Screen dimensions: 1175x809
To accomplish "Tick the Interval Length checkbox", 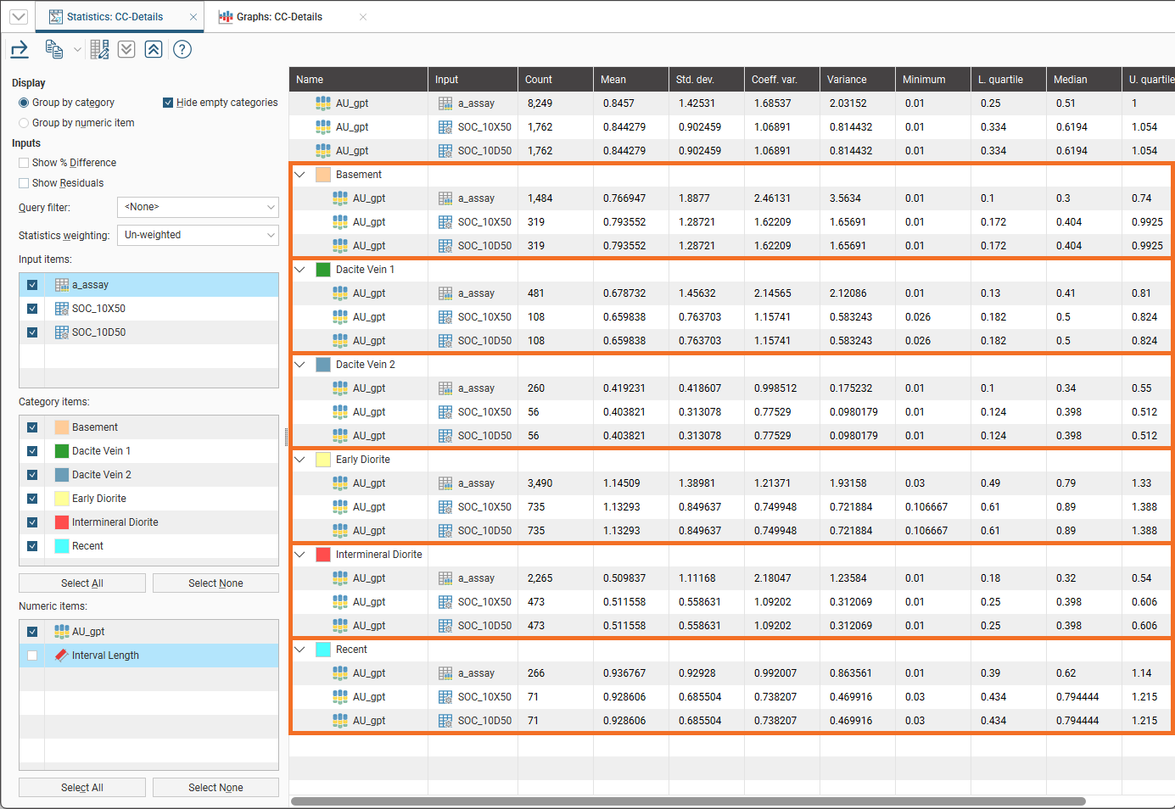I will (x=32, y=656).
